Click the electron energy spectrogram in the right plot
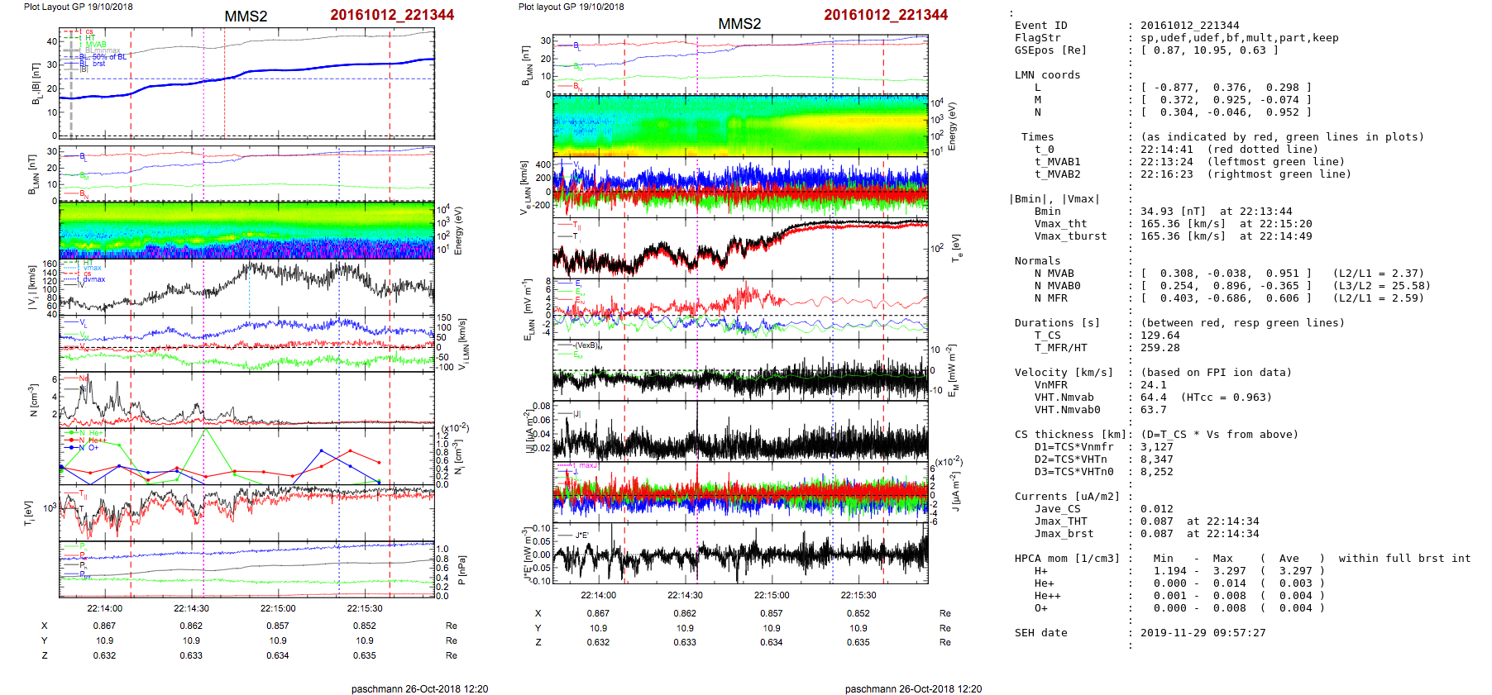Screen dimensions: 1492x695 (740, 126)
